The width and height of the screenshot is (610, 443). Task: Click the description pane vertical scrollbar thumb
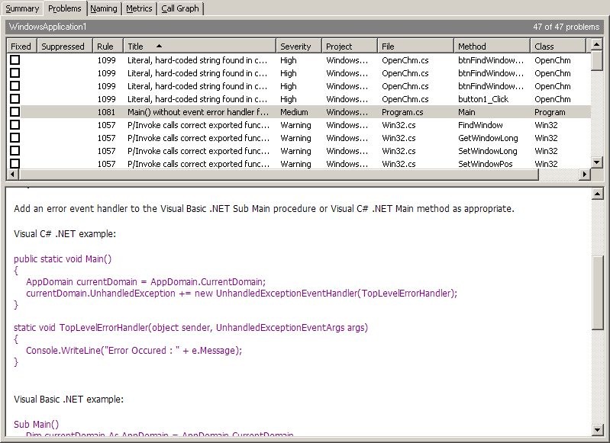pos(598,294)
